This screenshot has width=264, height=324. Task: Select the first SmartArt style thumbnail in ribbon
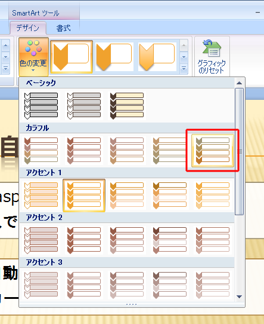[72, 57]
